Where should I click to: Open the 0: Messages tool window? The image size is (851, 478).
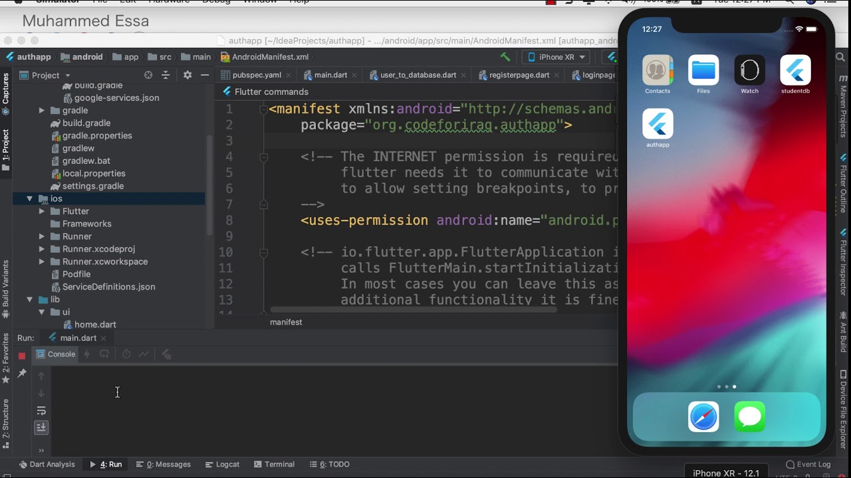pyautogui.click(x=163, y=464)
